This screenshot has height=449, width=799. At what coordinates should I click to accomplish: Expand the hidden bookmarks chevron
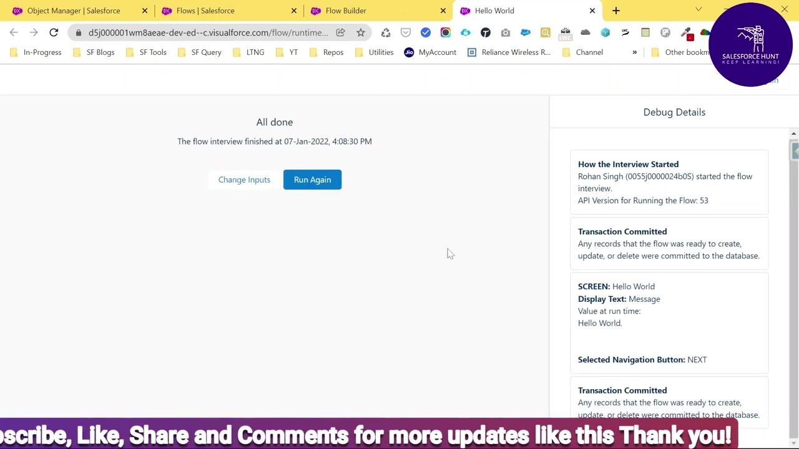pos(634,52)
